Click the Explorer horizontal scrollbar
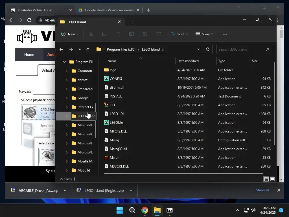The width and height of the screenshot is (289, 217). (x=183, y=173)
